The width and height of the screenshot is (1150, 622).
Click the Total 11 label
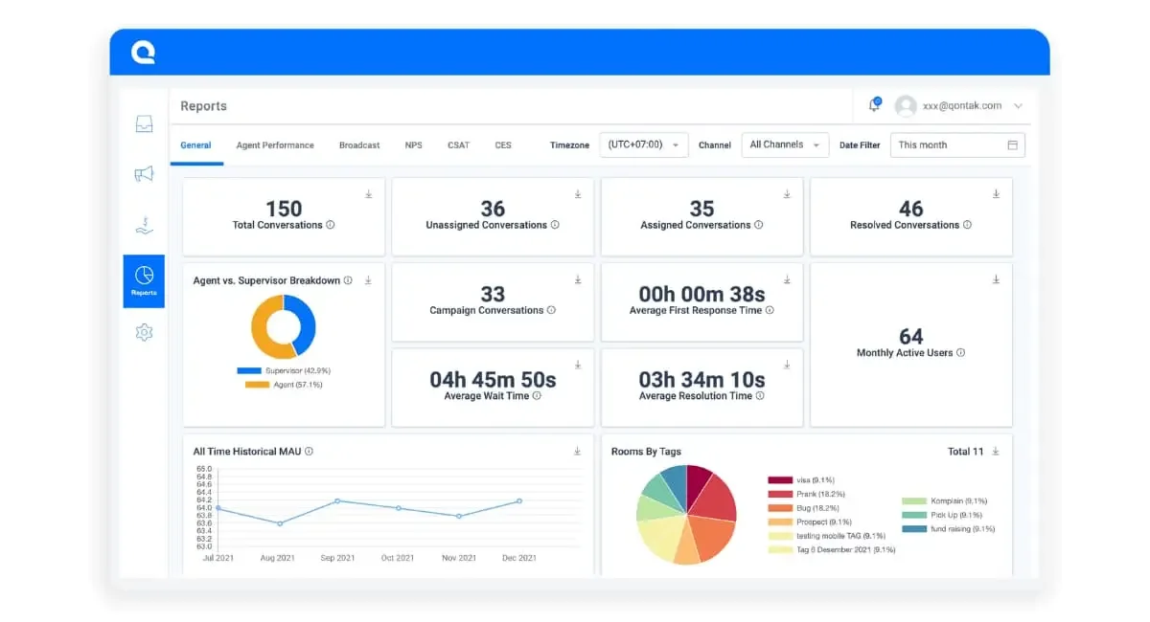(965, 452)
